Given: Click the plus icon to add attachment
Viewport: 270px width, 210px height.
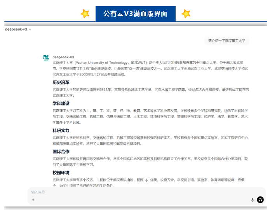Looking at the screenshot, I should pos(33,199).
